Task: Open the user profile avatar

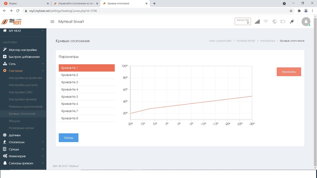Action: (306, 22)
